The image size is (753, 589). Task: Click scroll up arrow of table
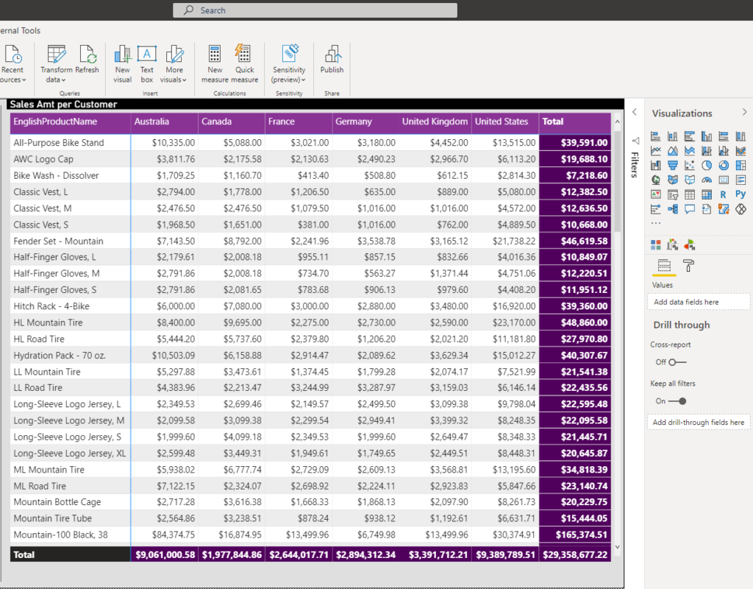[617, 121]
